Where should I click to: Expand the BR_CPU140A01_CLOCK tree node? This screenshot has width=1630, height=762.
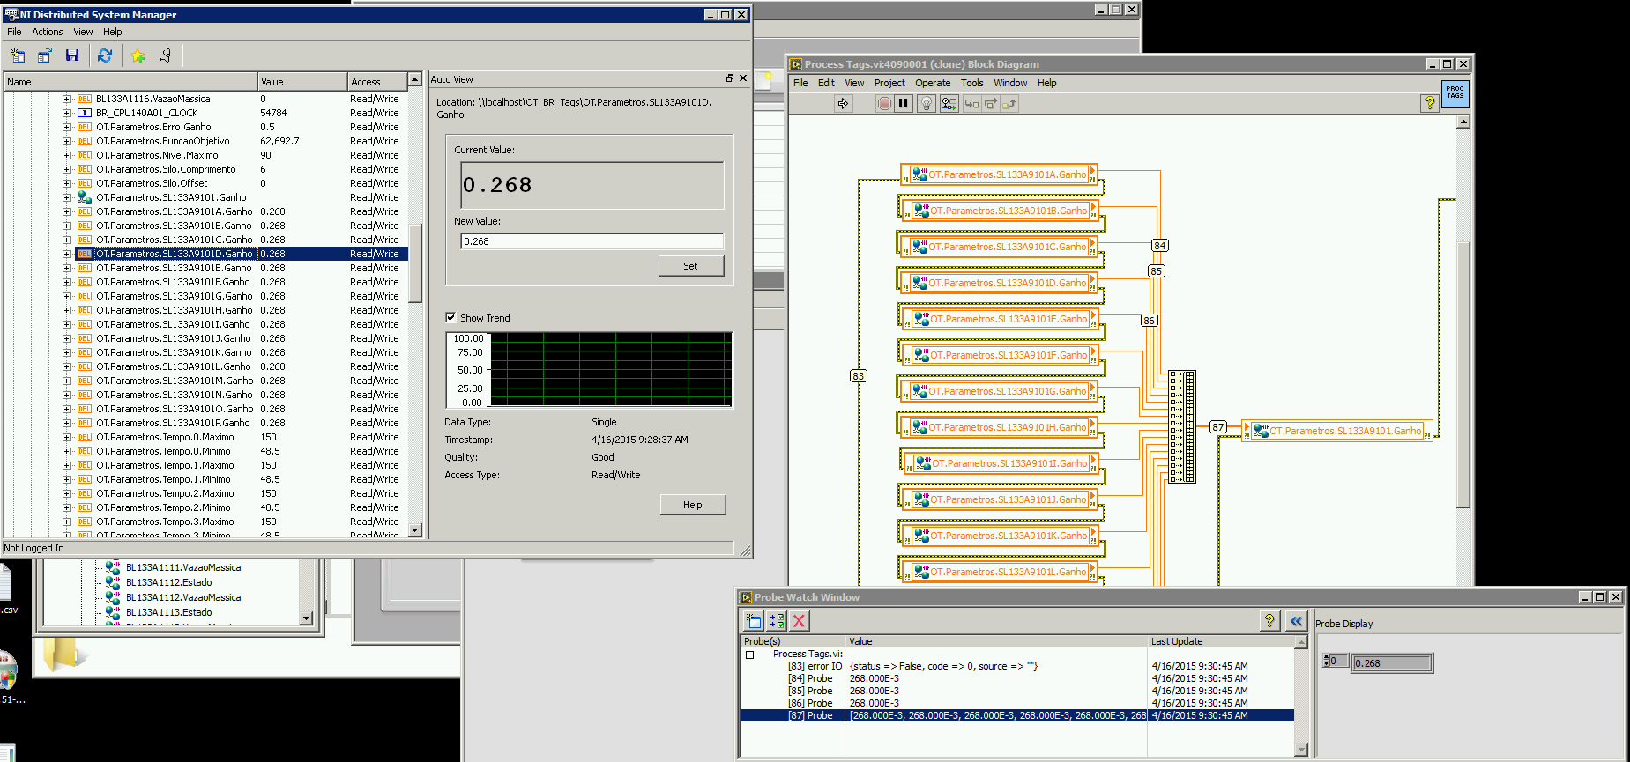tap(66, 113)
